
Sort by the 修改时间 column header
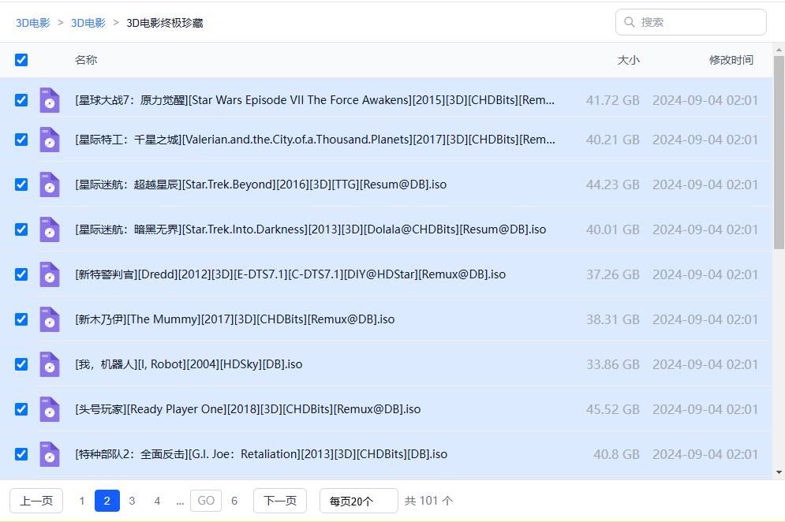click(x=731, y=60)
